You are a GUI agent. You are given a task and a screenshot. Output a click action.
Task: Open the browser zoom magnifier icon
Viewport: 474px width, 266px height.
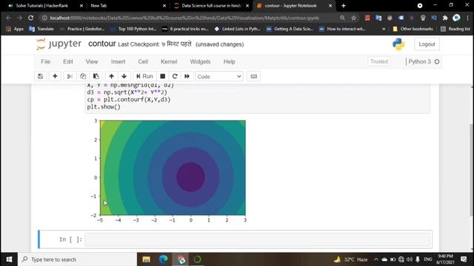pos(342,18)
